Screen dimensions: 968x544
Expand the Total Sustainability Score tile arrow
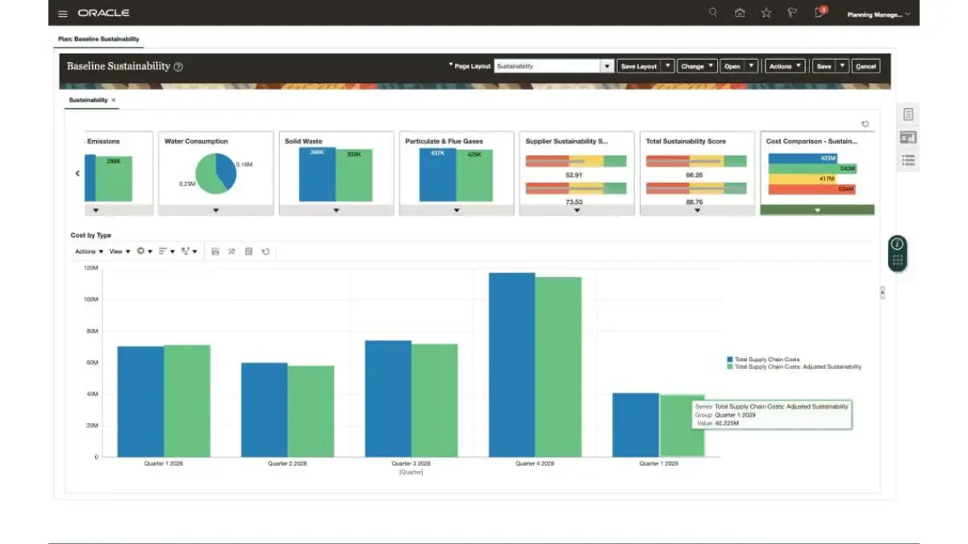tap(697, 210)
